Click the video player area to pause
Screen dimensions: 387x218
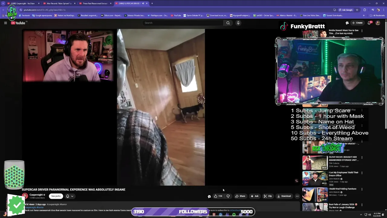(x=161, y=107)
